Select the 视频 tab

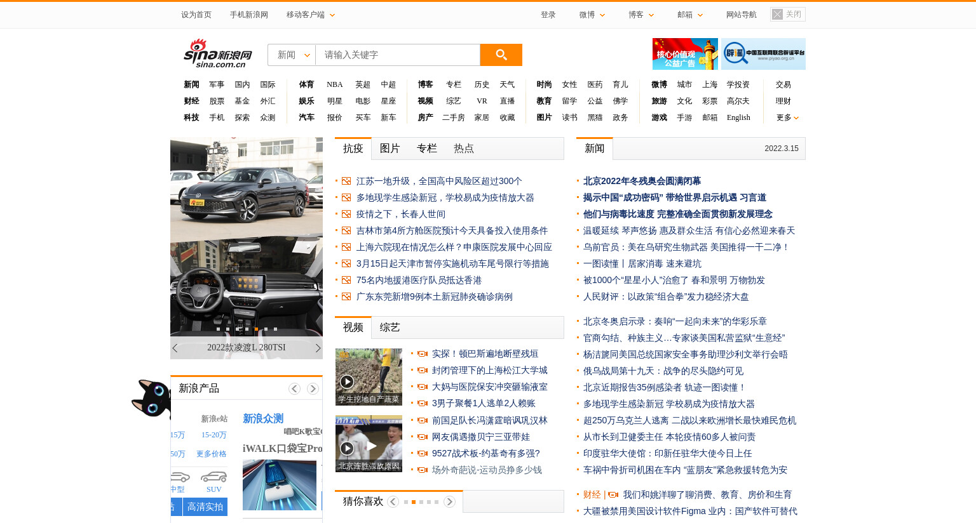click(353, 328)
